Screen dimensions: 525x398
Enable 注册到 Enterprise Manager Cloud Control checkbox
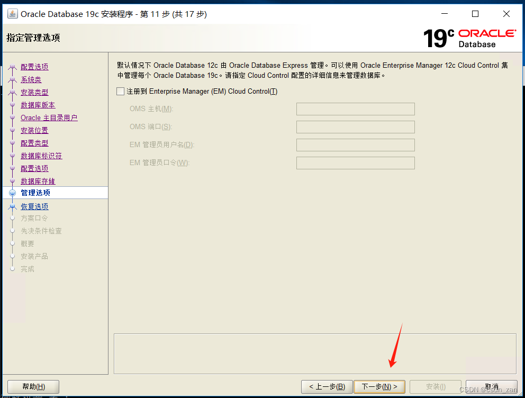[120, 91]
